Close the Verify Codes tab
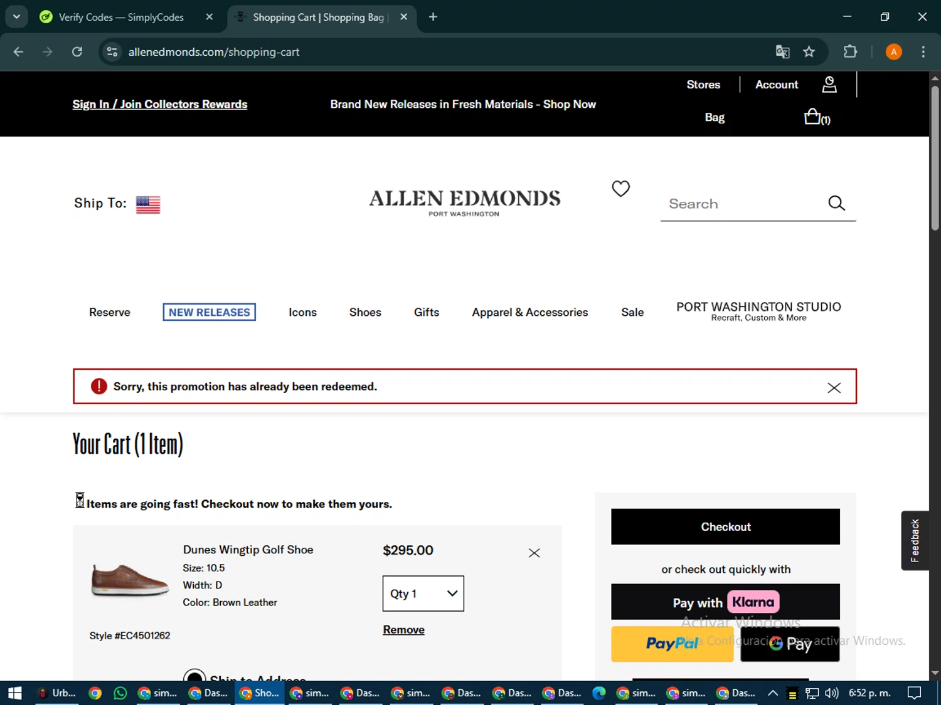 tap(210, 17)
